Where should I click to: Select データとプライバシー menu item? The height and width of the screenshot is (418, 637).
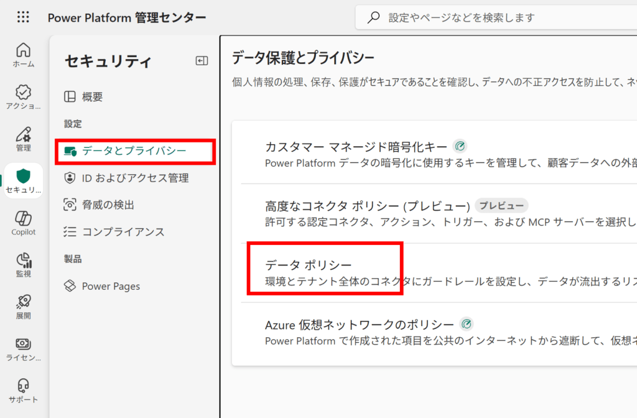click(x=134, y=151)
